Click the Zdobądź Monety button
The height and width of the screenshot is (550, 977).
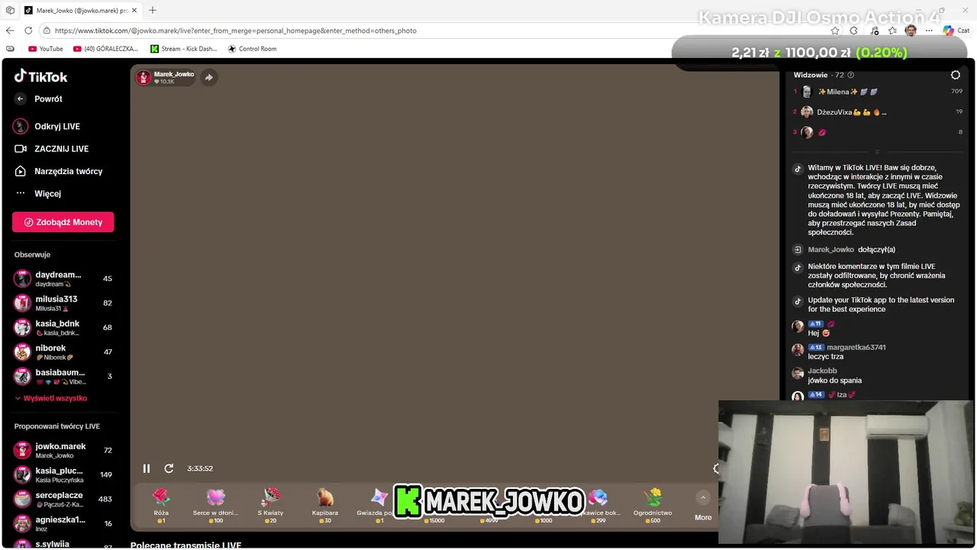tap(63, 222)
